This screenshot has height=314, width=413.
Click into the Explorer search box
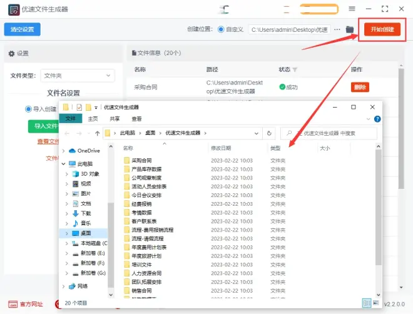click(x=329, y=133)
